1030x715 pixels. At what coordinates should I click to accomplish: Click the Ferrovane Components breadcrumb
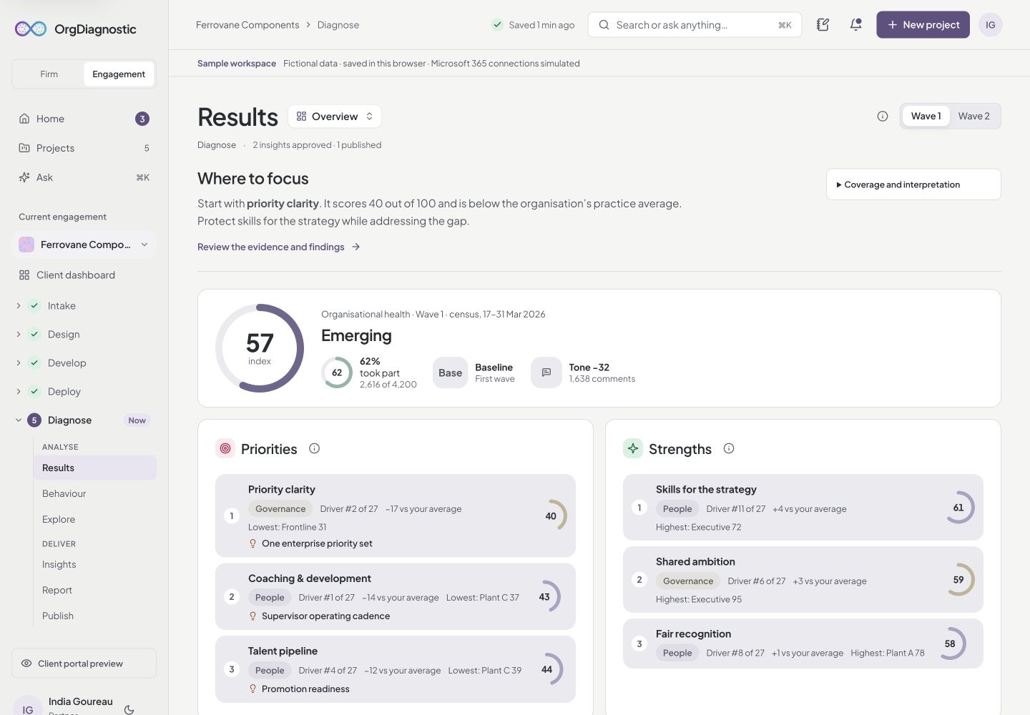[x=247, y=25]
